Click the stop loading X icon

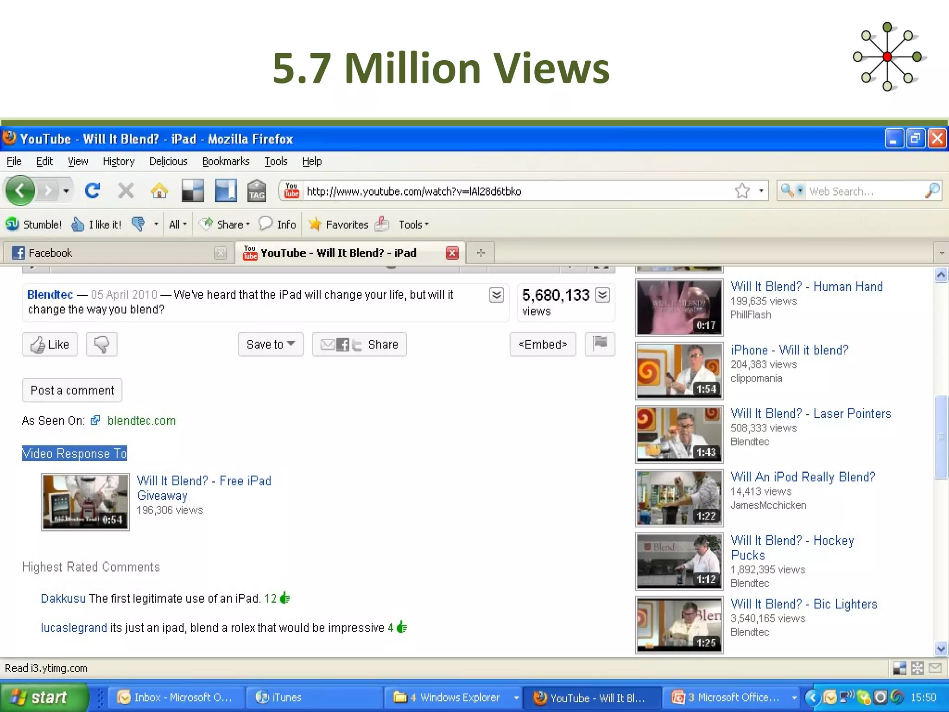coord(126,191)
